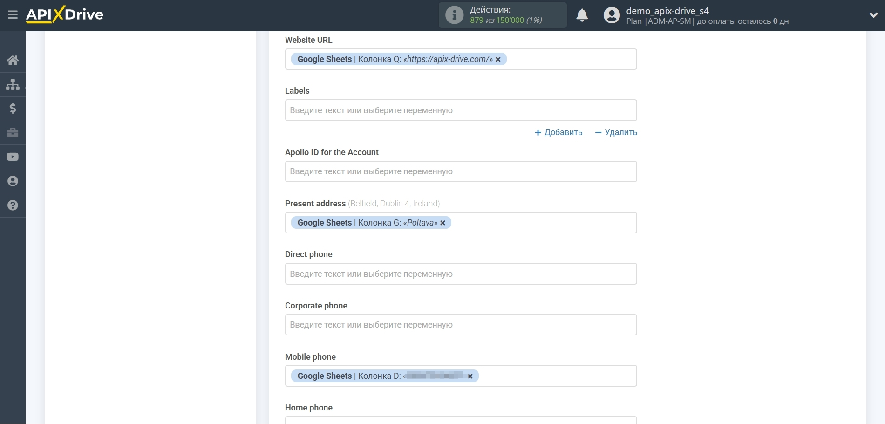Remove the Website URL variable tag
This screenshot has width=885, height=424.
pos(498,60)
